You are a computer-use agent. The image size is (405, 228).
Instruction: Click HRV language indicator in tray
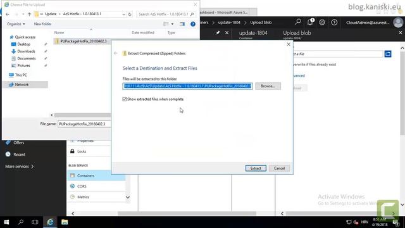[364, 222]
